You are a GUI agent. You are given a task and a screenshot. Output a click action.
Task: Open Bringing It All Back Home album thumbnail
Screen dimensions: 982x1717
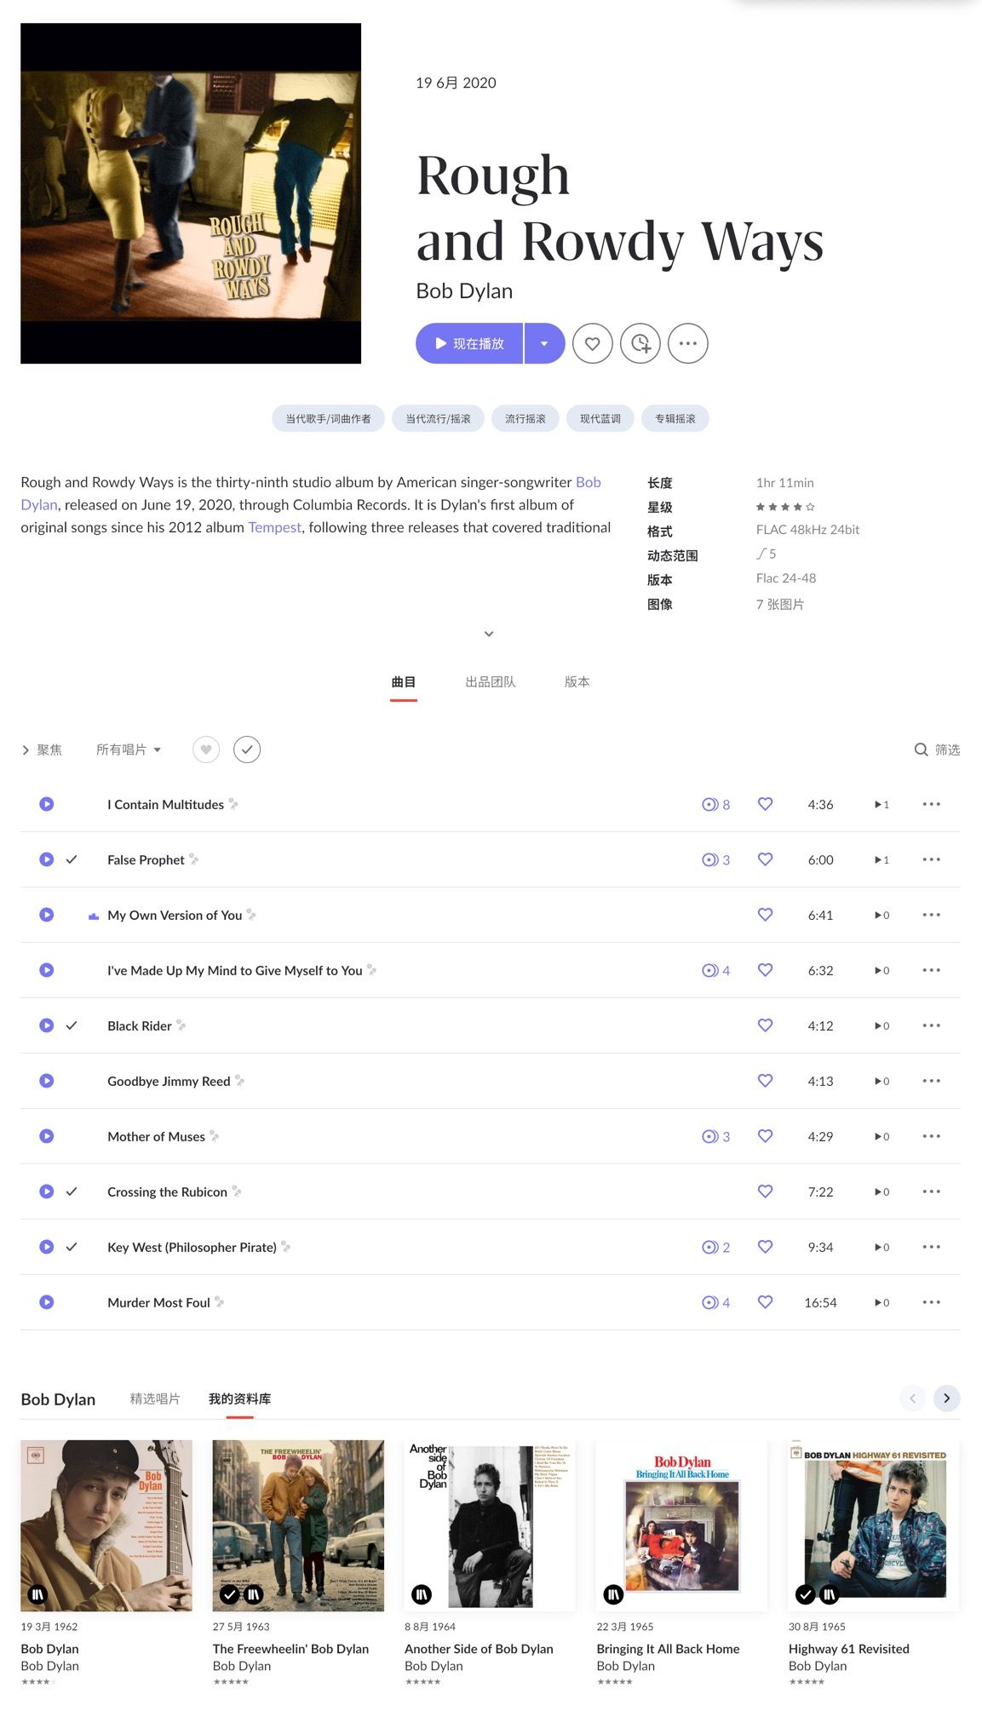click(682, 1525)
